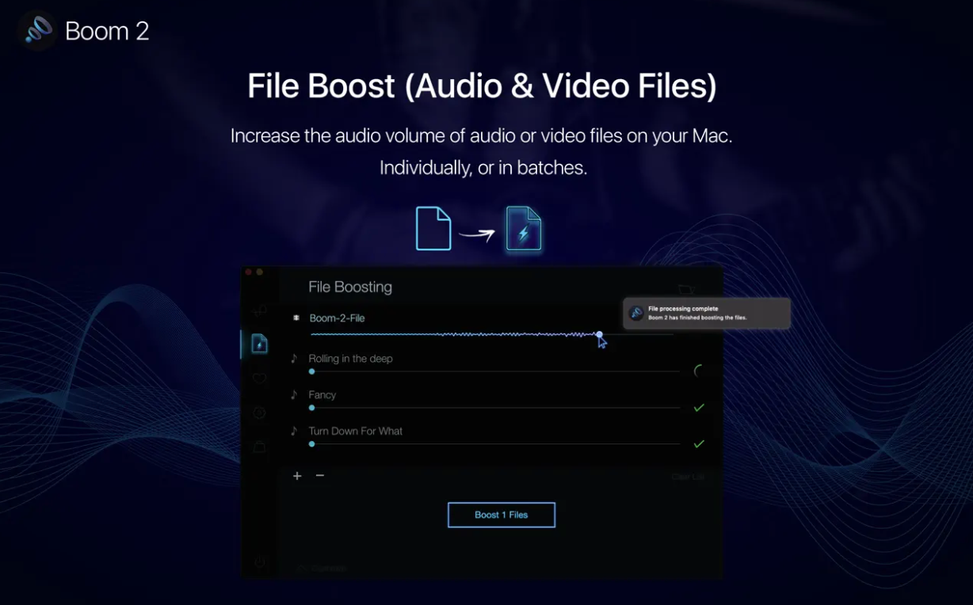Click the film icon beside Boom-2-File

[x=296, y=318]
